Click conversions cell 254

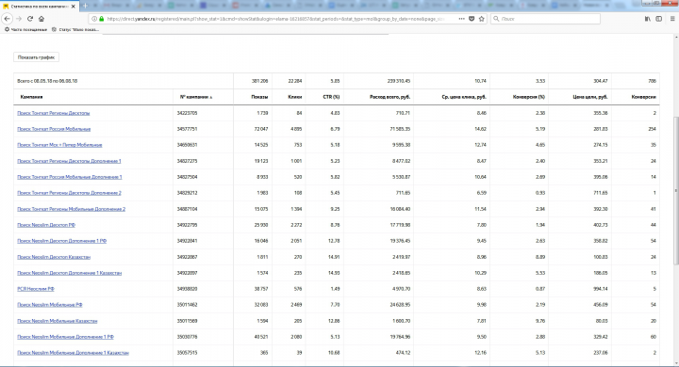click(x=653, y=129)
